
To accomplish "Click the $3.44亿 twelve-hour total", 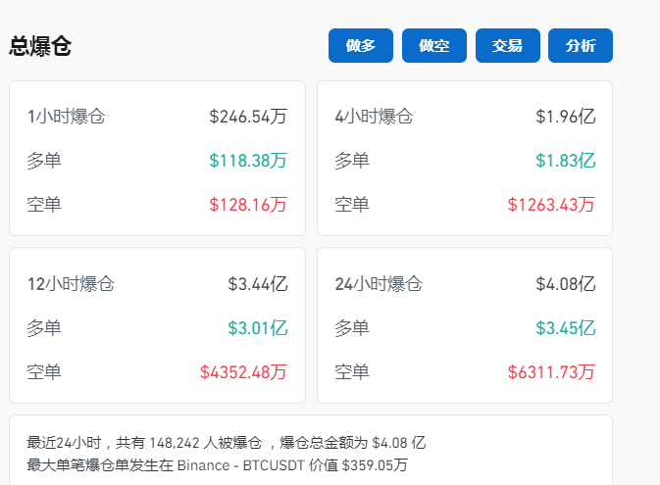I will pos(257,284).
